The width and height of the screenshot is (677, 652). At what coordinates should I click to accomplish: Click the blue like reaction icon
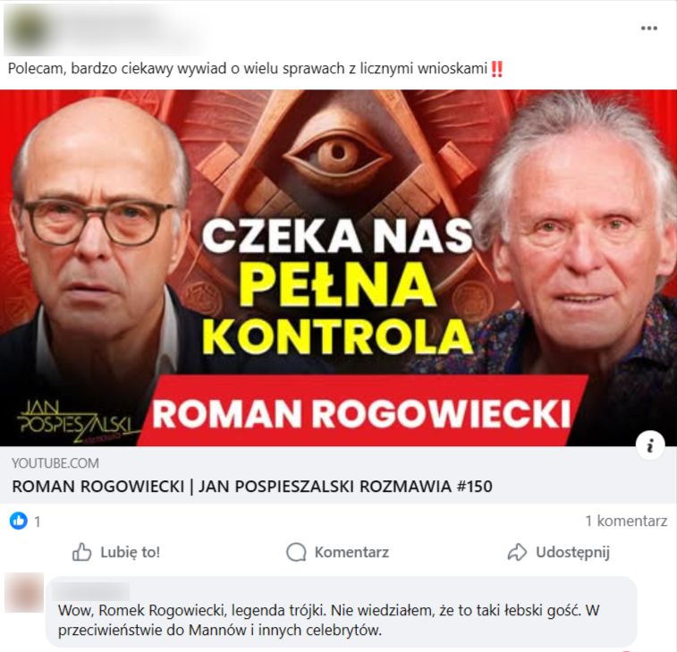coord(19,521)
